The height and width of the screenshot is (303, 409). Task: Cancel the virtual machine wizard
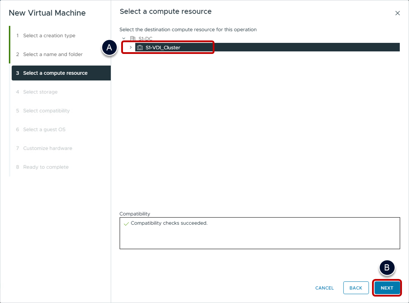324,288
